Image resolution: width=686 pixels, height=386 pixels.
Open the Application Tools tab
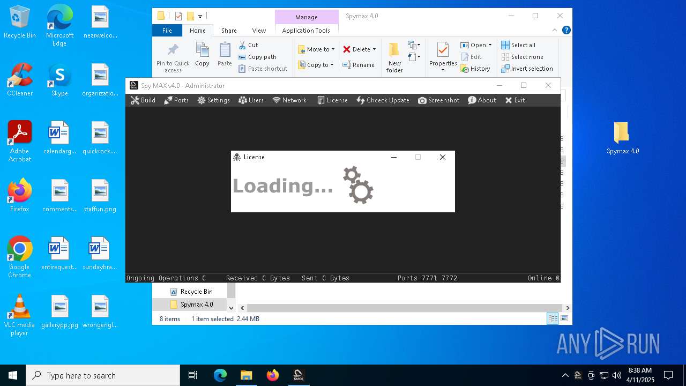pos(306,31)
